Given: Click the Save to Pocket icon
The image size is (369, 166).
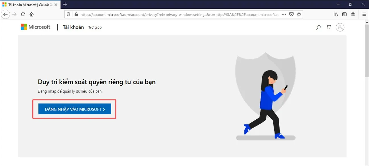Looking at the screenshot, I should [291, 14].
